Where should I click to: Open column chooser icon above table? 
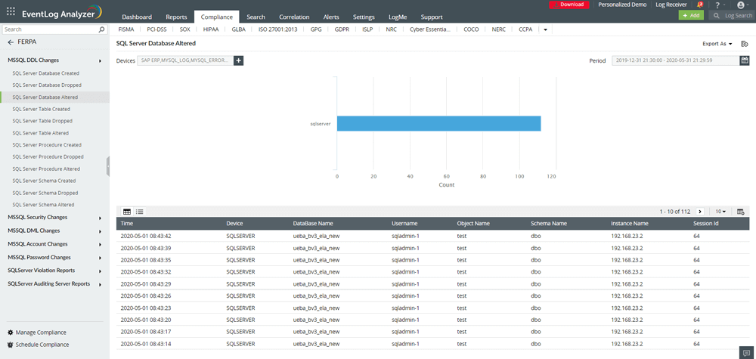(x=741, y=212)
